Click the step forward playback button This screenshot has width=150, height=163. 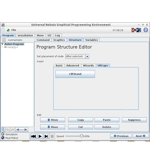tap(46, 136)
